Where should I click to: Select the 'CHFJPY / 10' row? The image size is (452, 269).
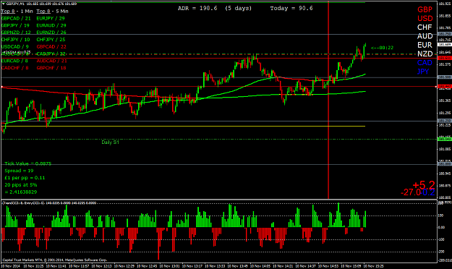click(x=16, y=40)
